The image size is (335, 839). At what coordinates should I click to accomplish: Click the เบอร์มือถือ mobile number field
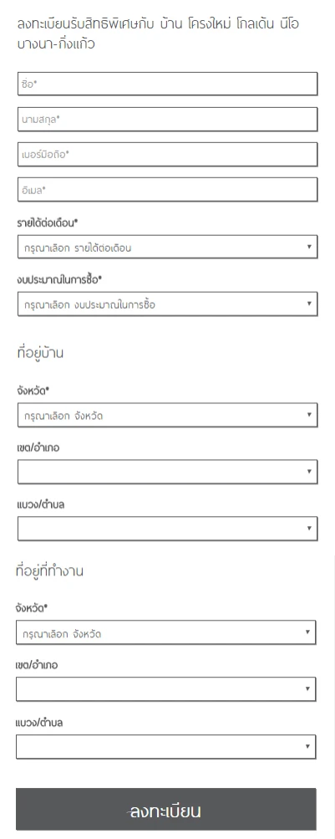(x=167, y=155)
